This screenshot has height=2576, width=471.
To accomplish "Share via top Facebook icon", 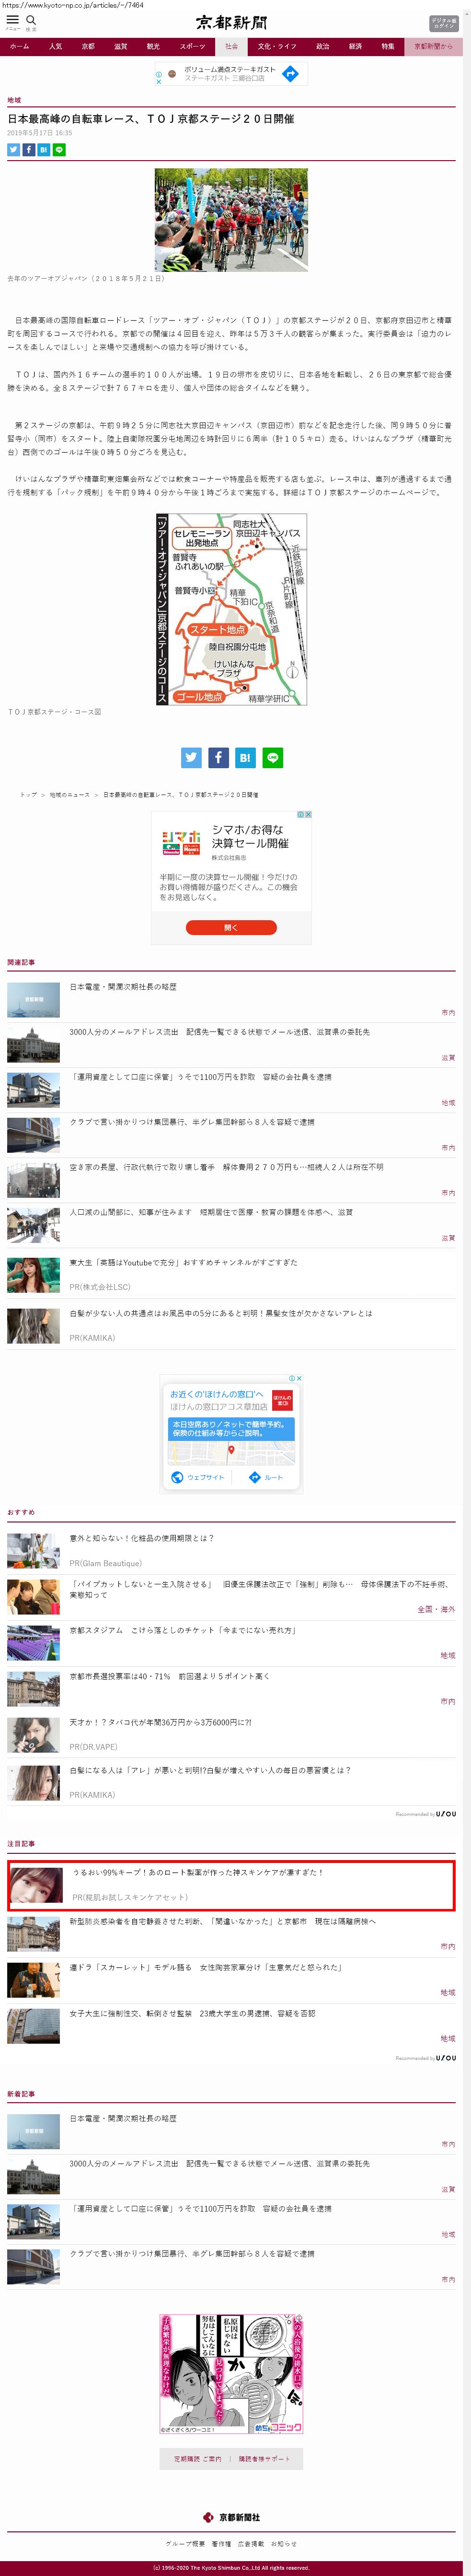I will pos(29,150).
